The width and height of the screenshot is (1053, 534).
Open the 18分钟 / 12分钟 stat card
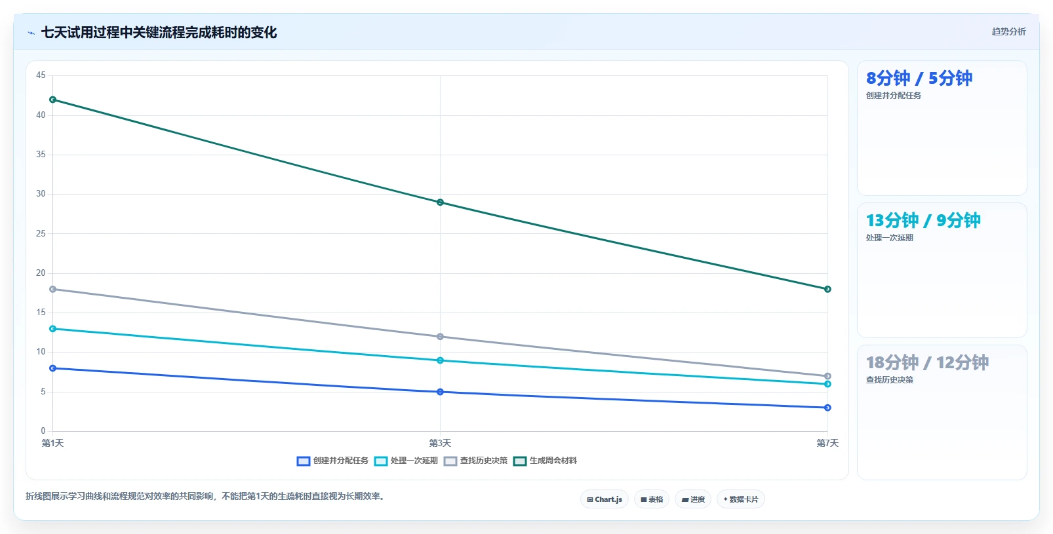[942, 412]
